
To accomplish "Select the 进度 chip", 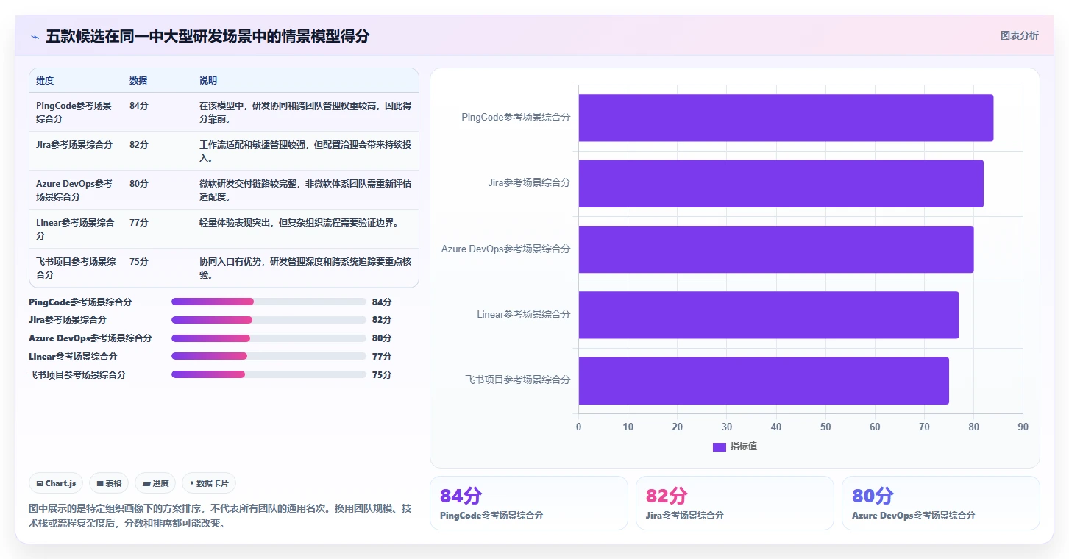I will coord(155,483).
